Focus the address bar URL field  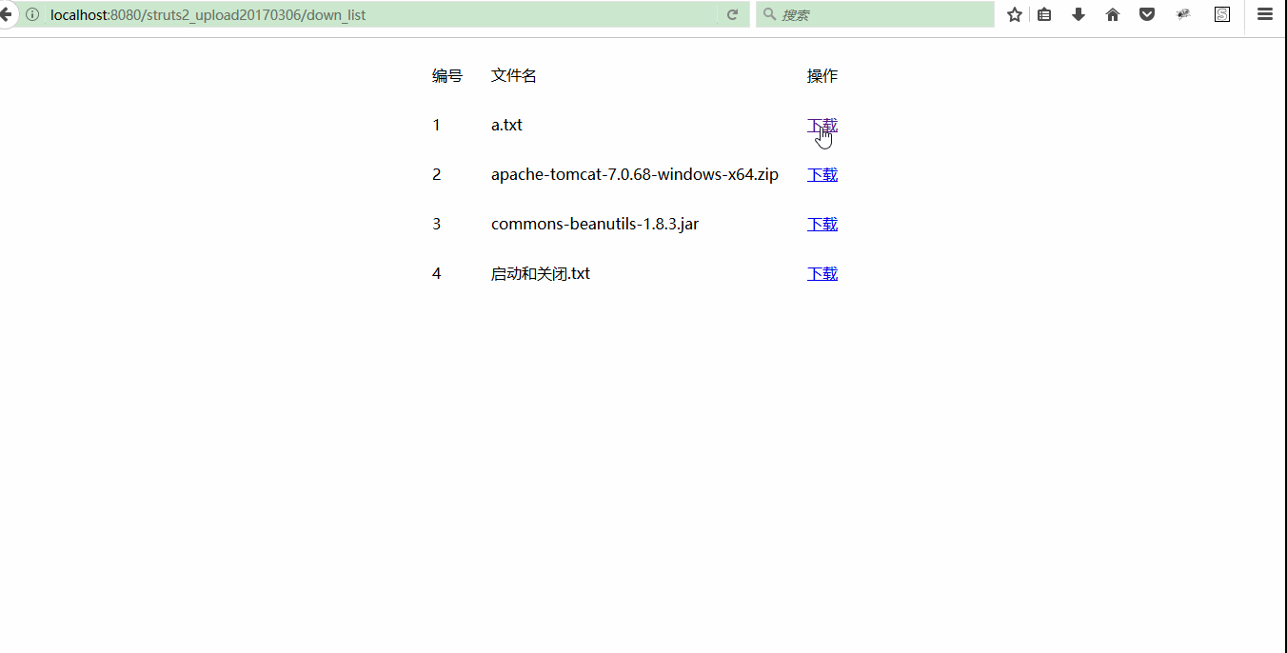click(381, 14)
